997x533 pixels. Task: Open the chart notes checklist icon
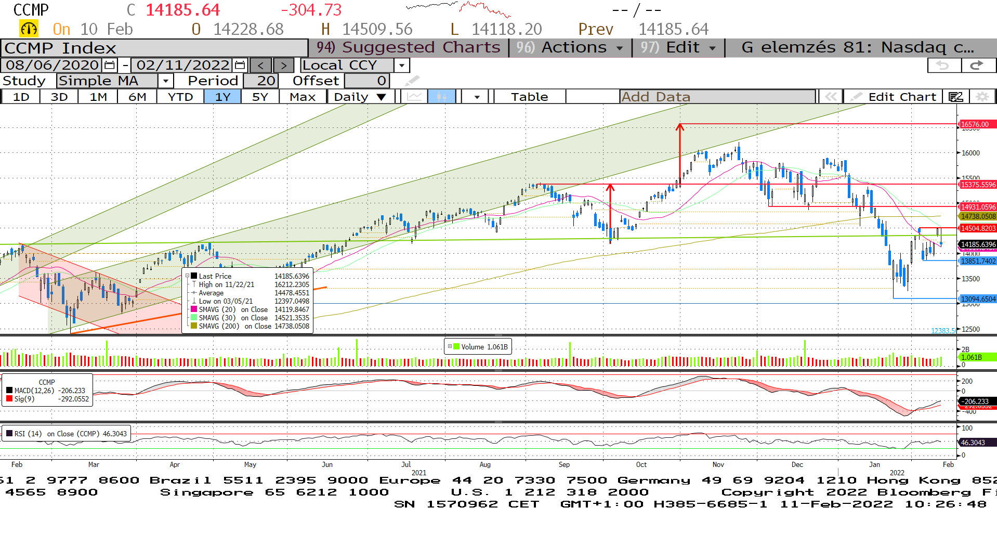(x=956, y=97)
